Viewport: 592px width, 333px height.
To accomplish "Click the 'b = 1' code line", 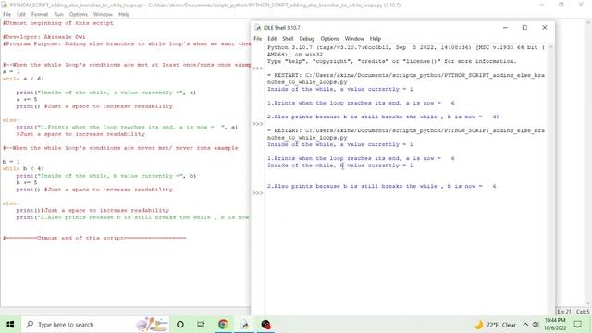I will [11, 162].
